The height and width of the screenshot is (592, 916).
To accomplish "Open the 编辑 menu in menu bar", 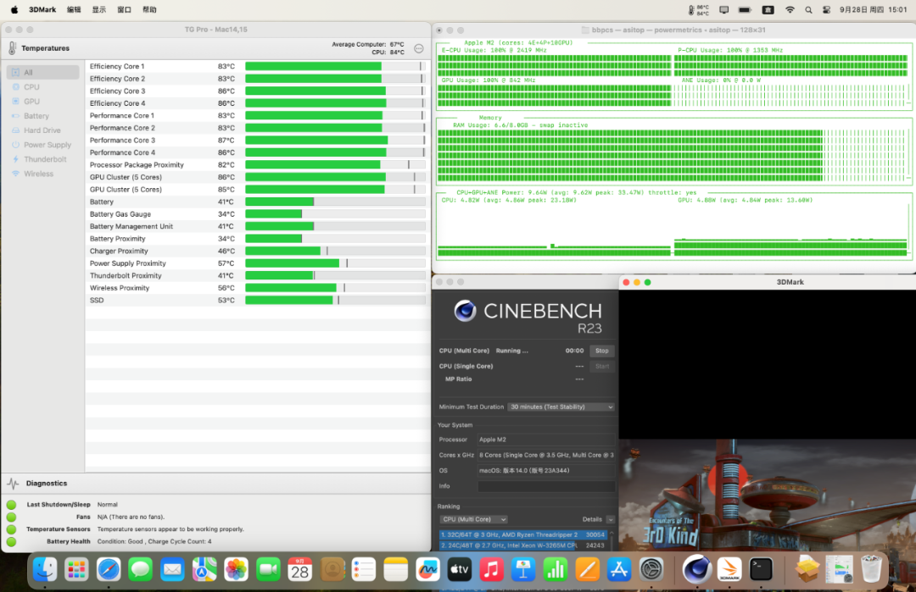I will point(74,9).
